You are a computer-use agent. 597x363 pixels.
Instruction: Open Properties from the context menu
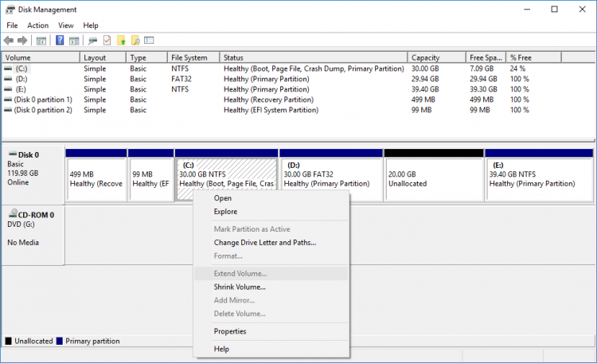(271, 331)
